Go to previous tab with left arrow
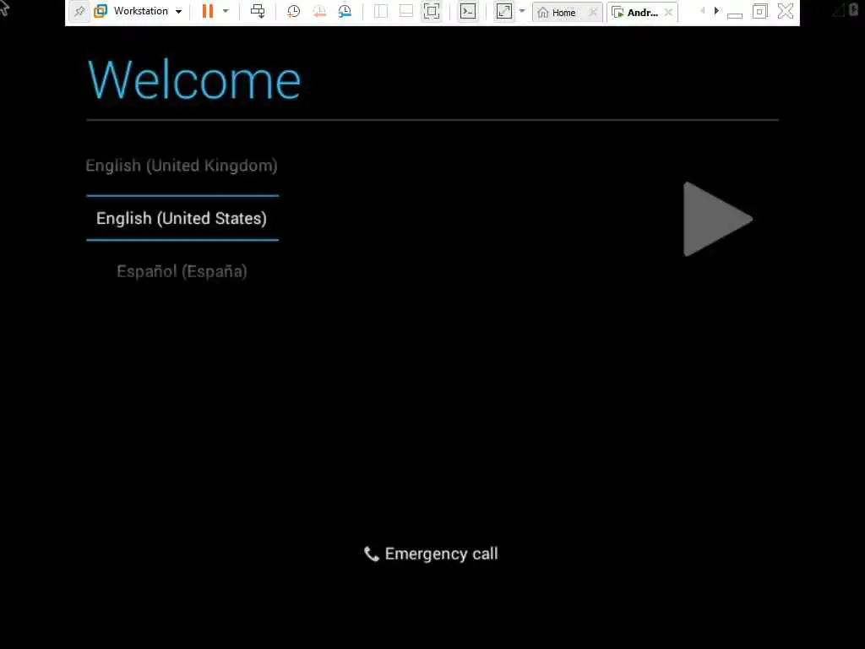 pos(702,11)
